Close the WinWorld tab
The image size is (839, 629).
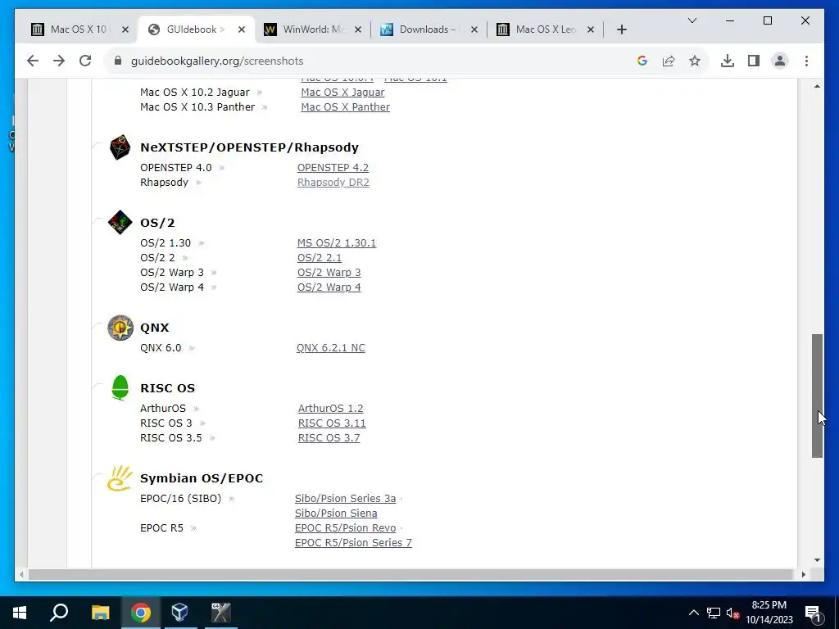(358, 29)
